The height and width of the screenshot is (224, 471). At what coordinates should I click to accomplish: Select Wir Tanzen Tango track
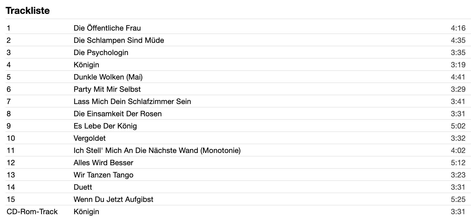[103, 175]
